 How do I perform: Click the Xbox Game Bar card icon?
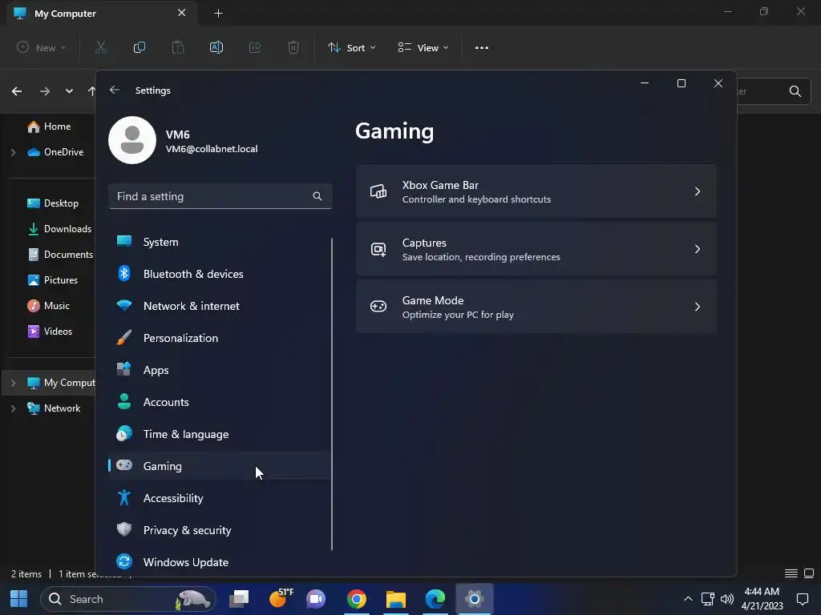click(378, 191)
